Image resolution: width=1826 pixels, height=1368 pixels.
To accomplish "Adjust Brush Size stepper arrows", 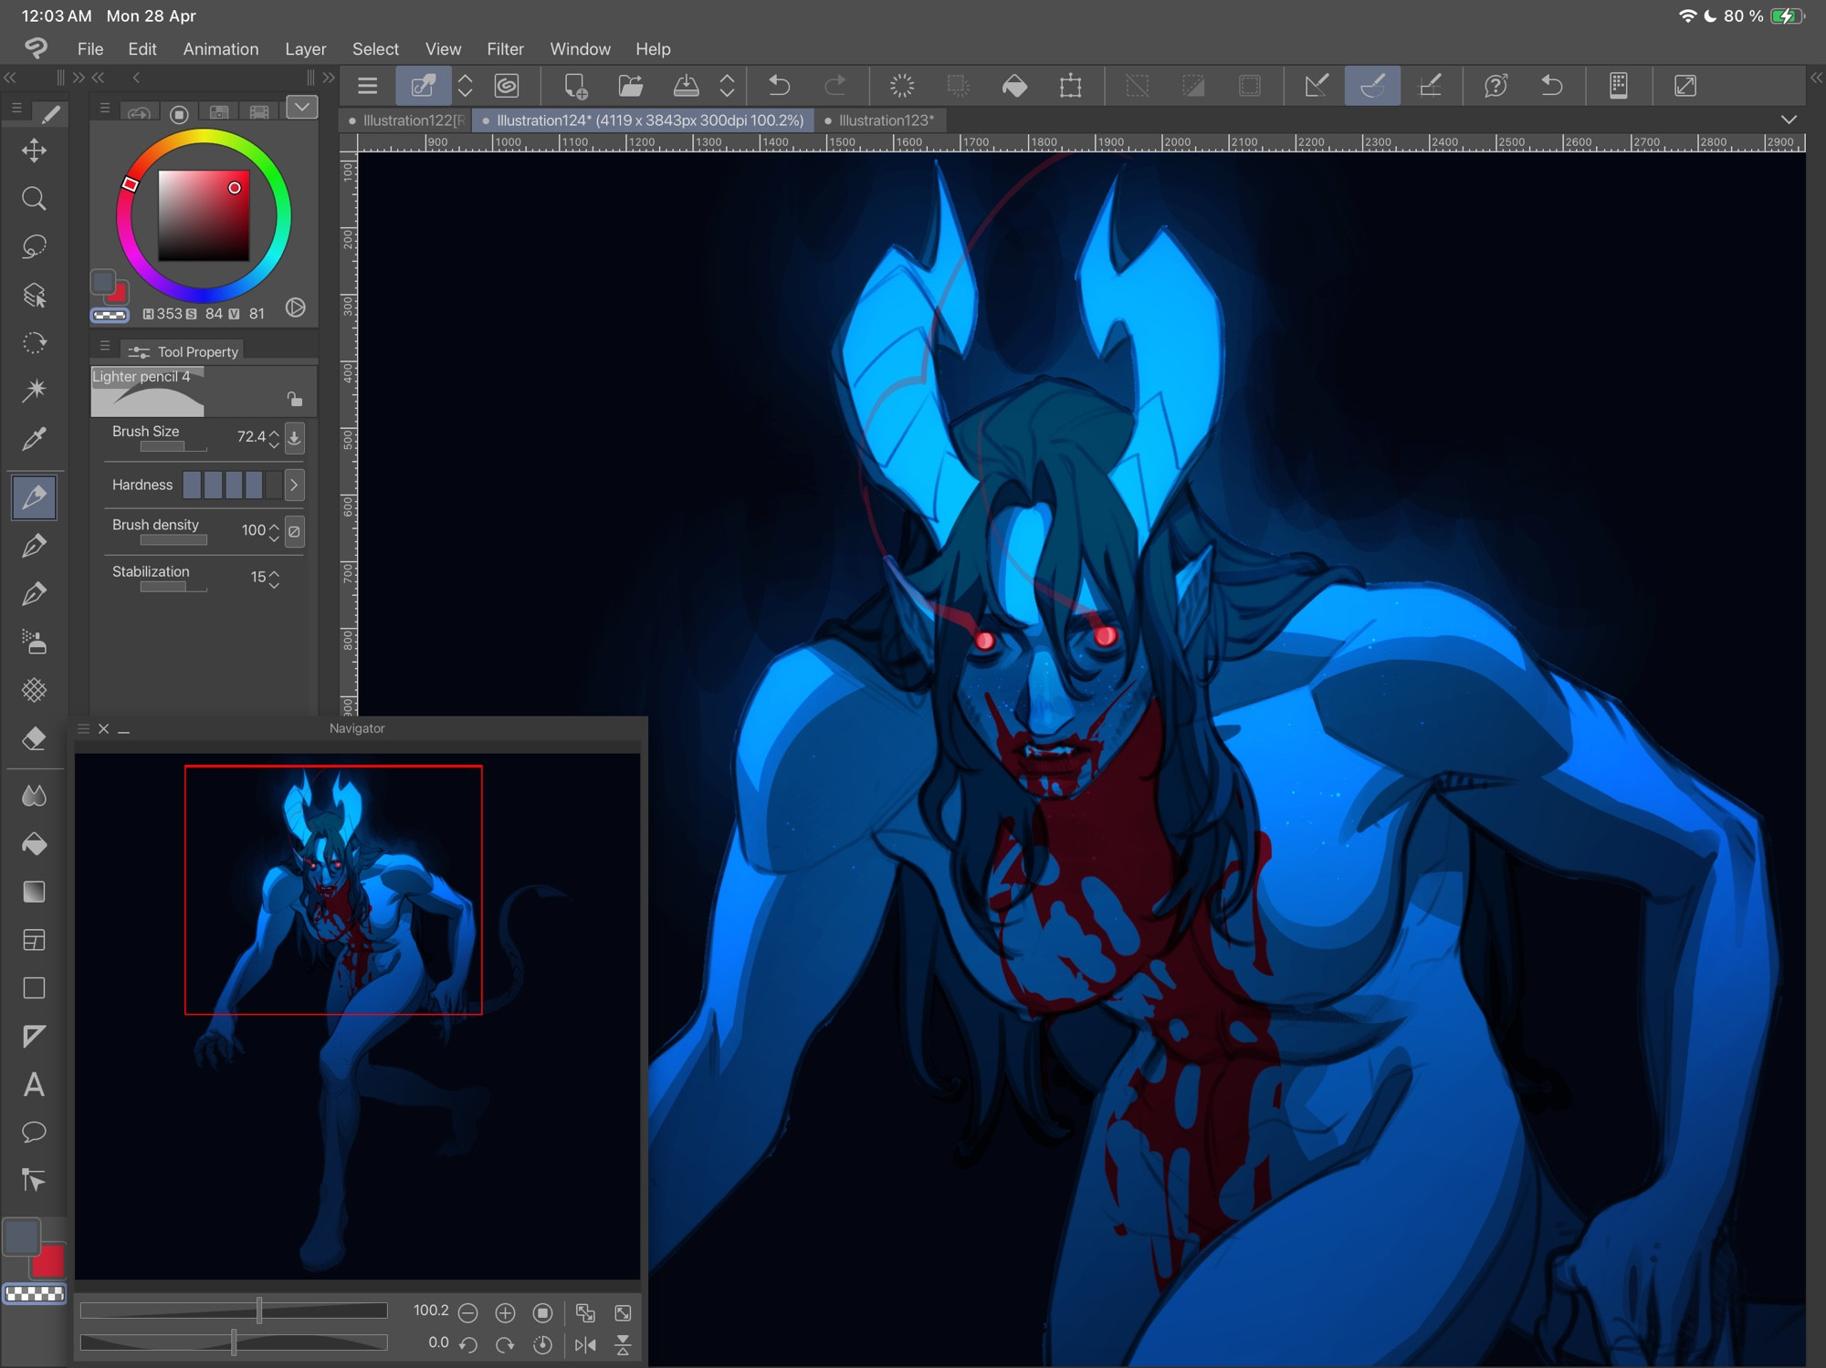I will tap(274, 438).
